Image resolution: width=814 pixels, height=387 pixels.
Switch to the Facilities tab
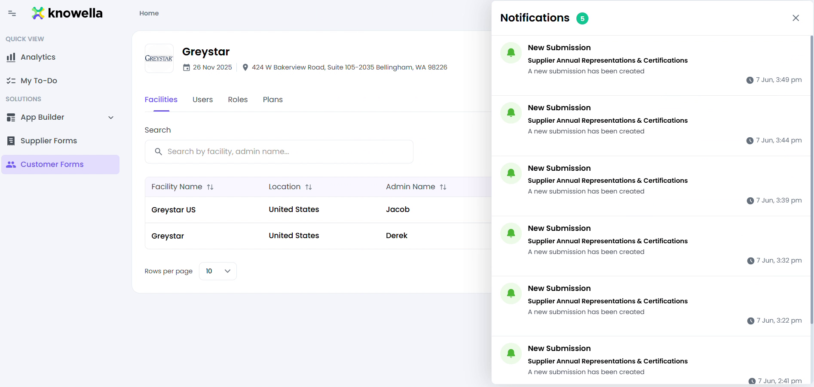click(x=161, y=100)
